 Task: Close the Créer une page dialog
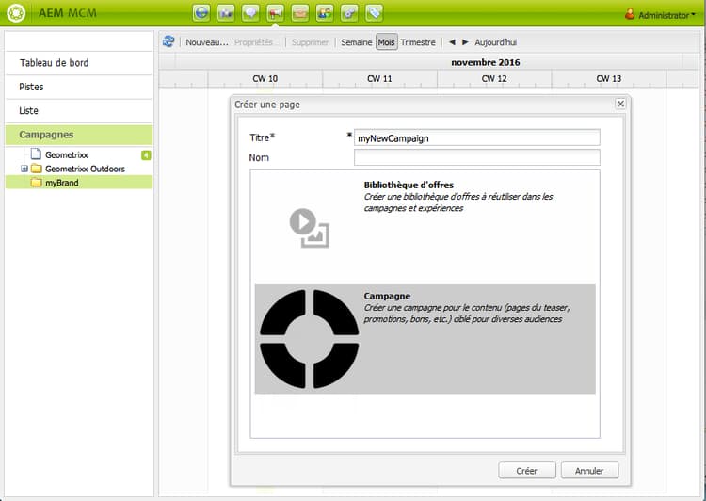pos(620,104)
